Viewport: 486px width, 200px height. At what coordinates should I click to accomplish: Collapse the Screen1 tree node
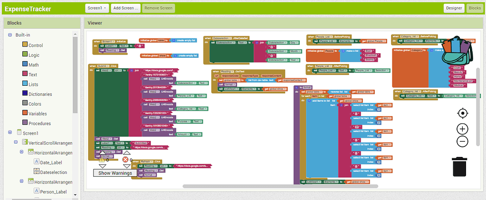tap(10, 133)
